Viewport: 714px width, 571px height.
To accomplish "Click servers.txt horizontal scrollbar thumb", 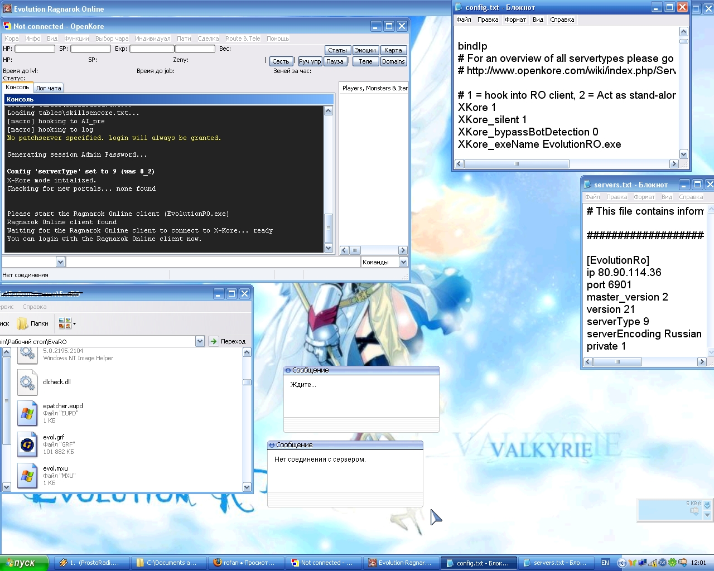I will pos(618,362).
